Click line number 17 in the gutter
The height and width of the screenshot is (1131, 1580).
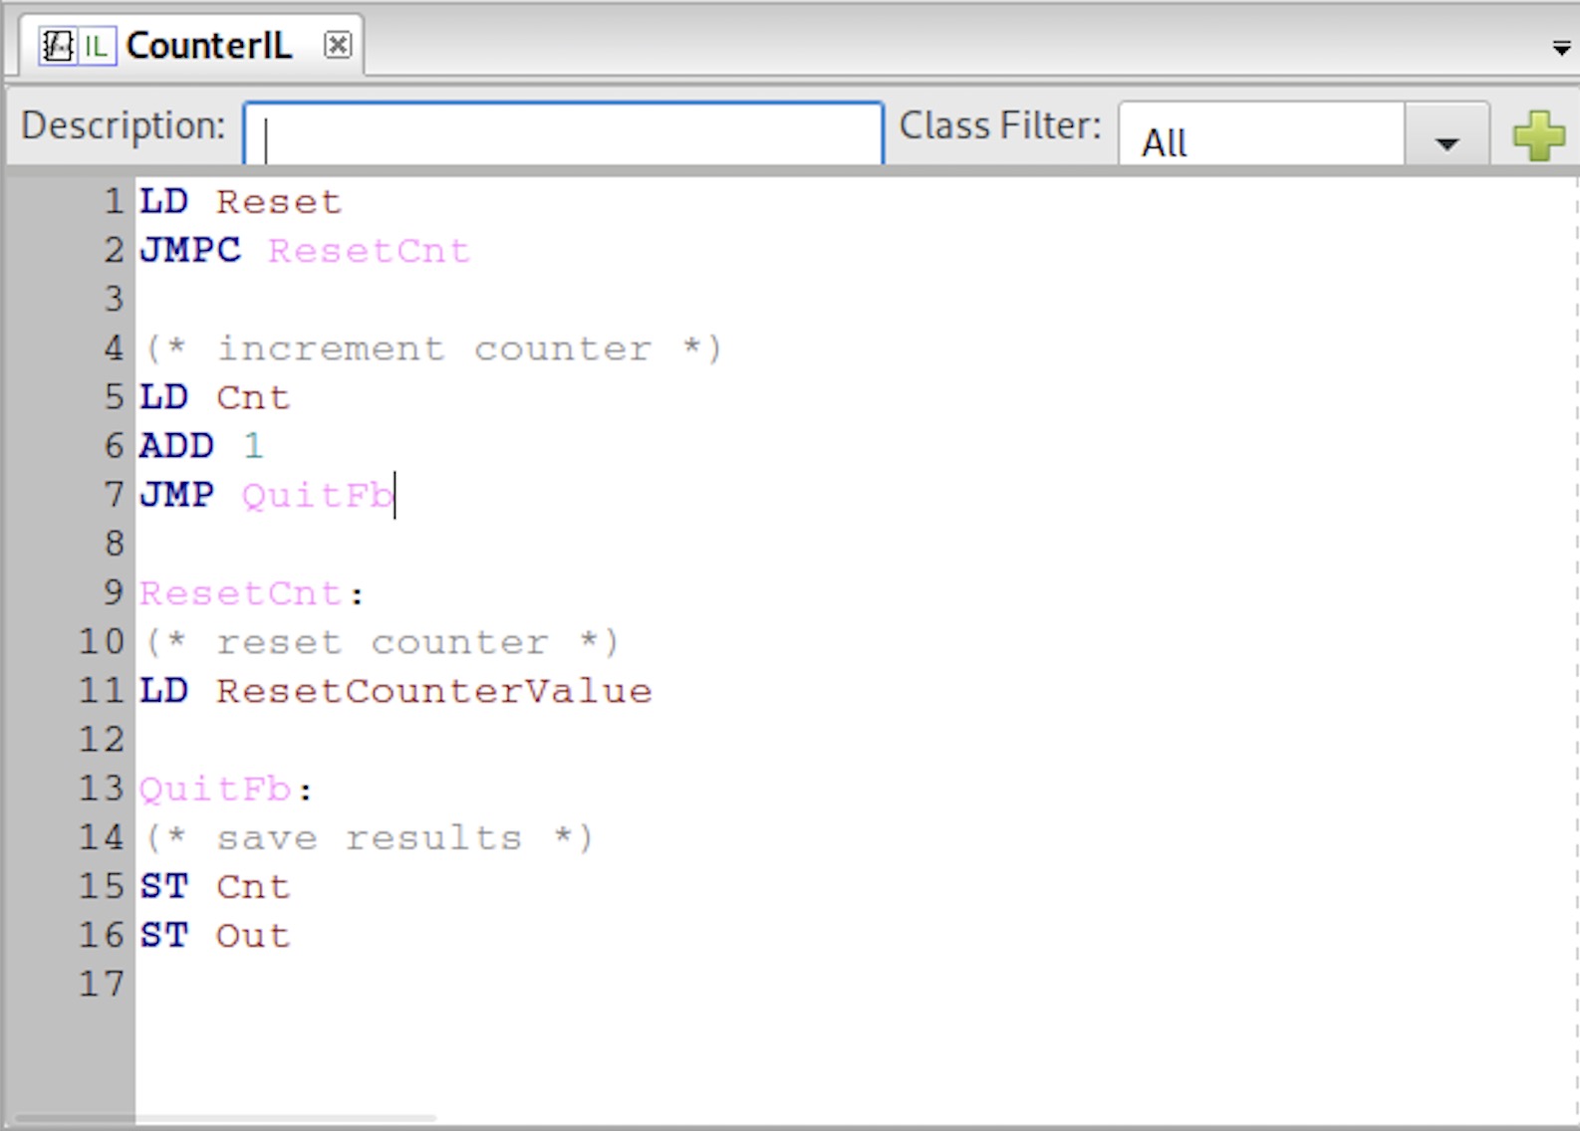pos(102,985)
